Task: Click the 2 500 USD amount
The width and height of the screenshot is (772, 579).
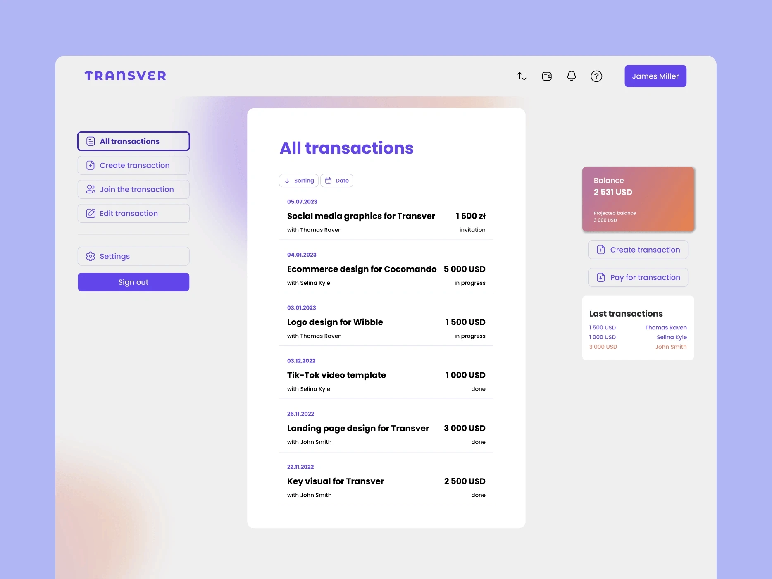Action: coord(465,481)
